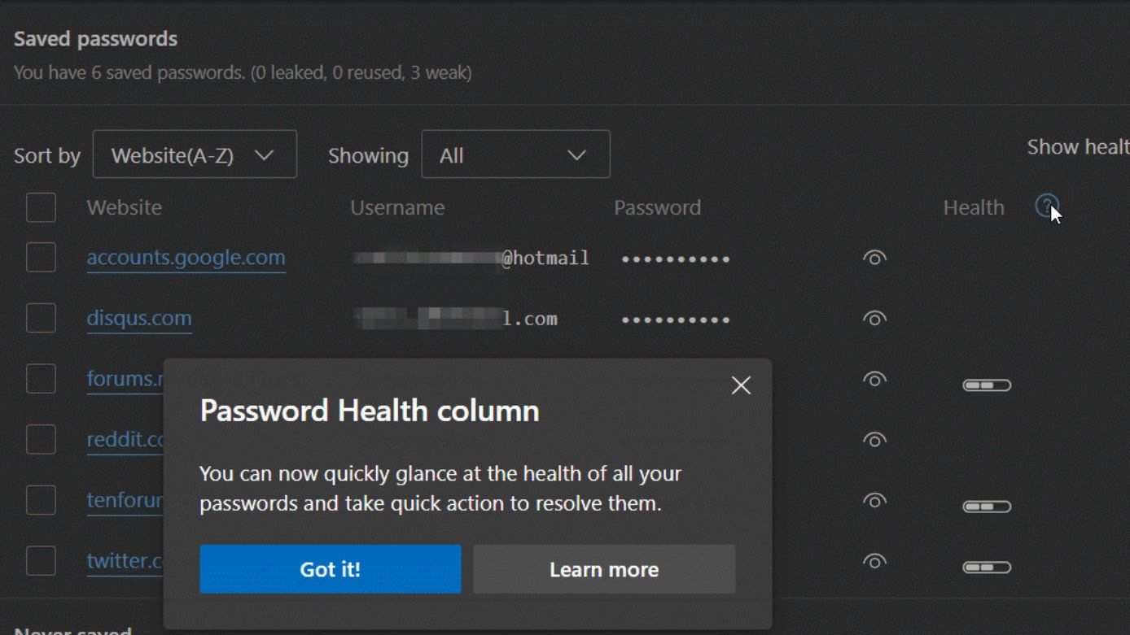Reveal the forums row password eye icon
1130x635 pixels.
pos(874,379)
